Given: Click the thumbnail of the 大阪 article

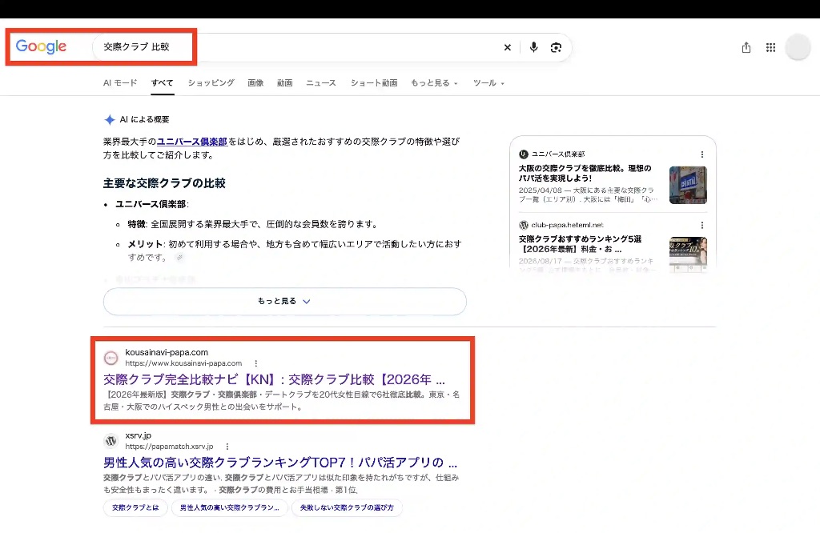Looking at the screenshot, I should point(688,185).
